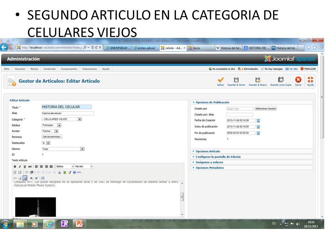Insert an anchor in the article

pyautogui.click(x=59, y=172)
